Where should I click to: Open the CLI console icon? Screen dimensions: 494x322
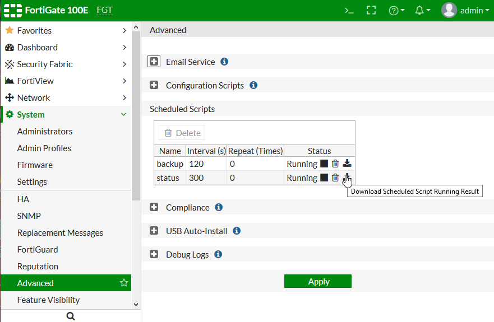pos(349,11)
